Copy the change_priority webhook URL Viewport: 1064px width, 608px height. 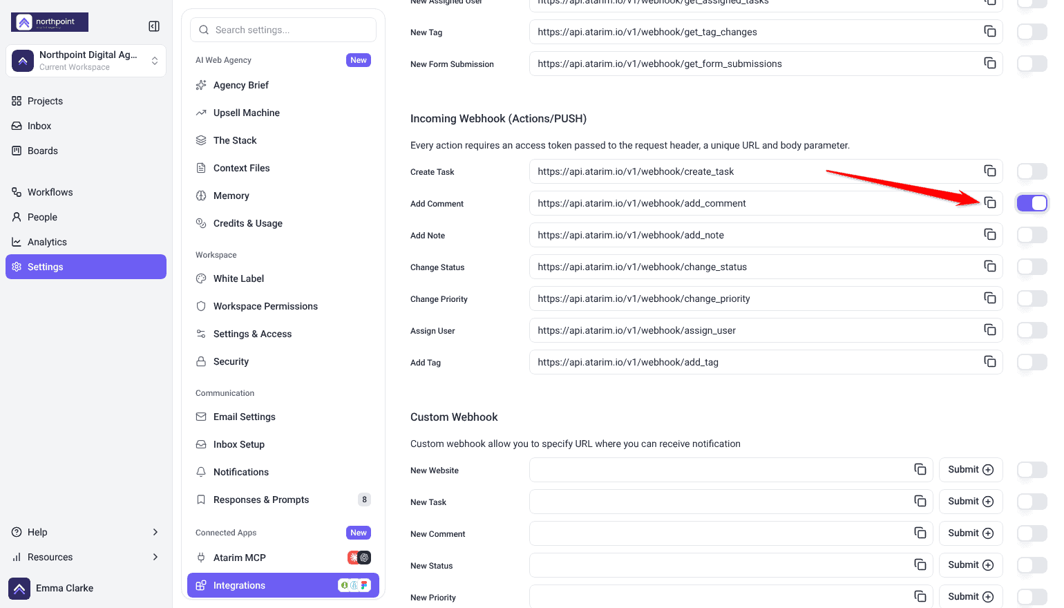point(989,298)
